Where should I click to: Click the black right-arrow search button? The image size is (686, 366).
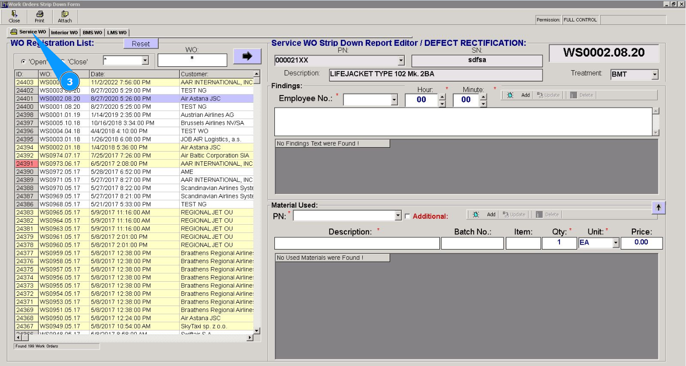click(x=247, y=56)
